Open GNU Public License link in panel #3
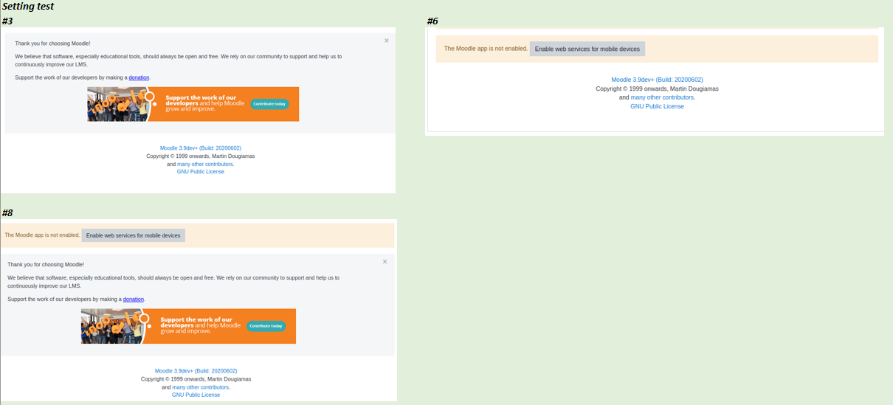The height and width of the screenshot is (405, 893). [201, 172]
